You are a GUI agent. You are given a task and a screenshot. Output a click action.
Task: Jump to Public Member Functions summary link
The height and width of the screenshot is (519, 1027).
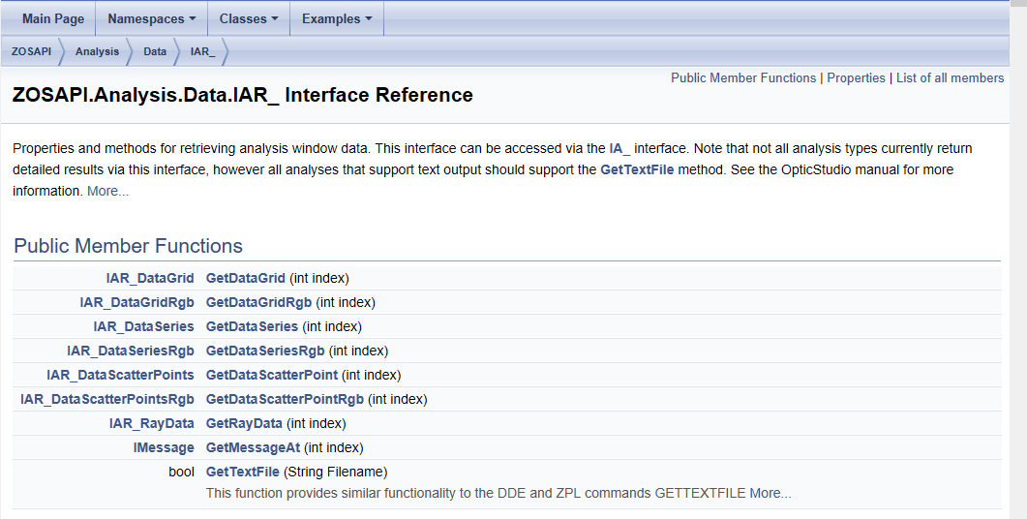click(x=743, y=78)
